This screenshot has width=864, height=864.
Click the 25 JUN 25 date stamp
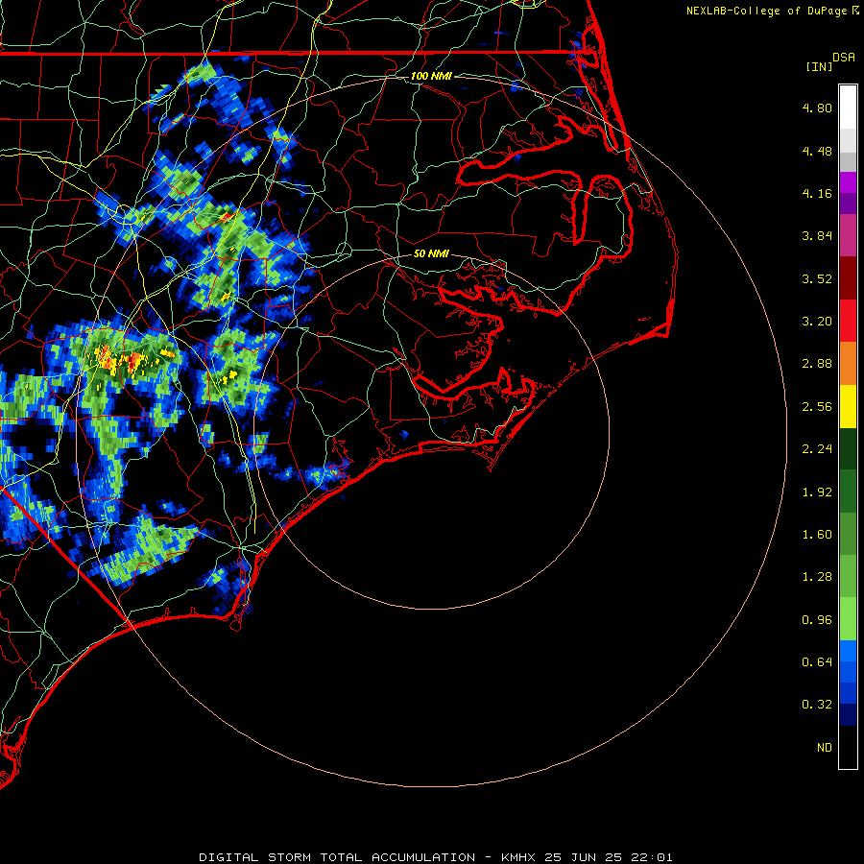584,857
